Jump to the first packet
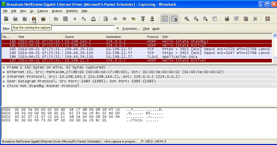The image size is (277, 145). pos(143,19)
